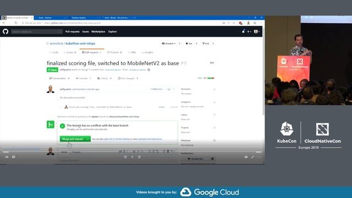
Task: Click the red extension icon in the toolbar
Action: click(241, 23)
